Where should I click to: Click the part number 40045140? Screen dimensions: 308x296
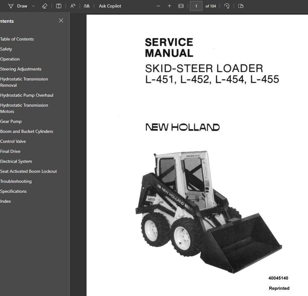pos(278,278)
